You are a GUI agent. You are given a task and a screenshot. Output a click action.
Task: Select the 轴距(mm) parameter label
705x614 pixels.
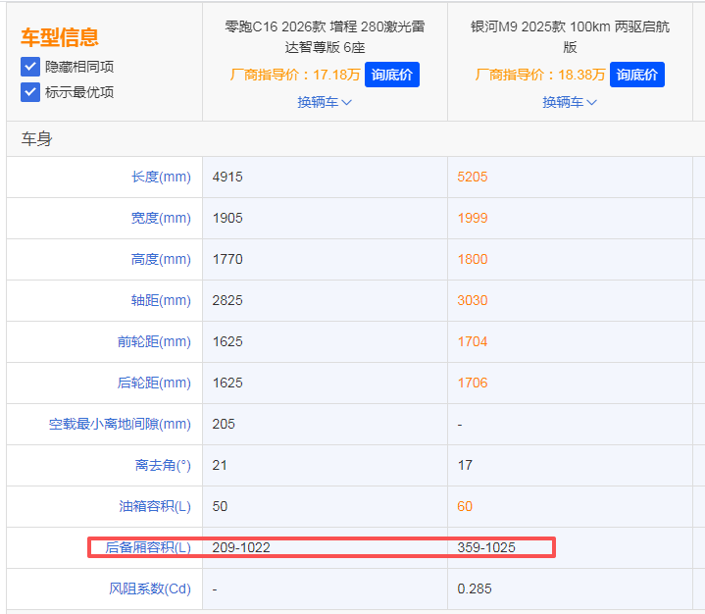coord(161,301)
